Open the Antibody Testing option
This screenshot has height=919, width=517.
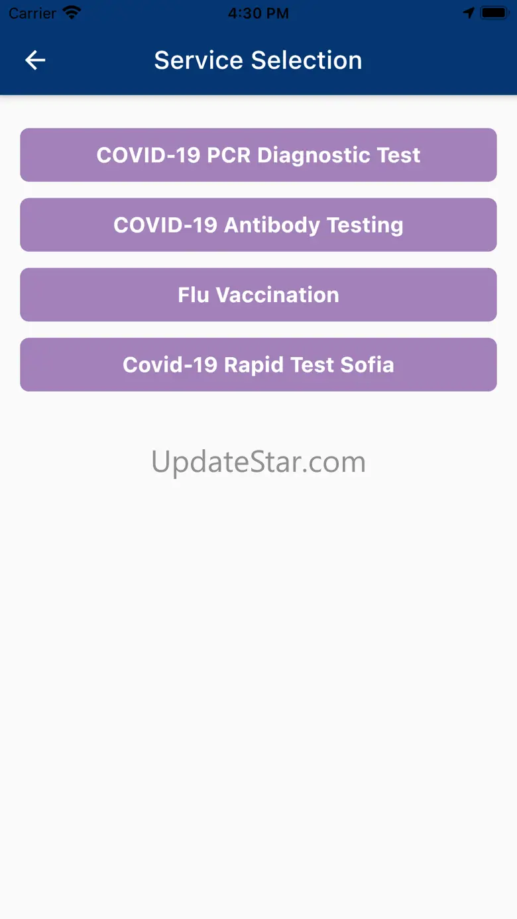(258, 225)
